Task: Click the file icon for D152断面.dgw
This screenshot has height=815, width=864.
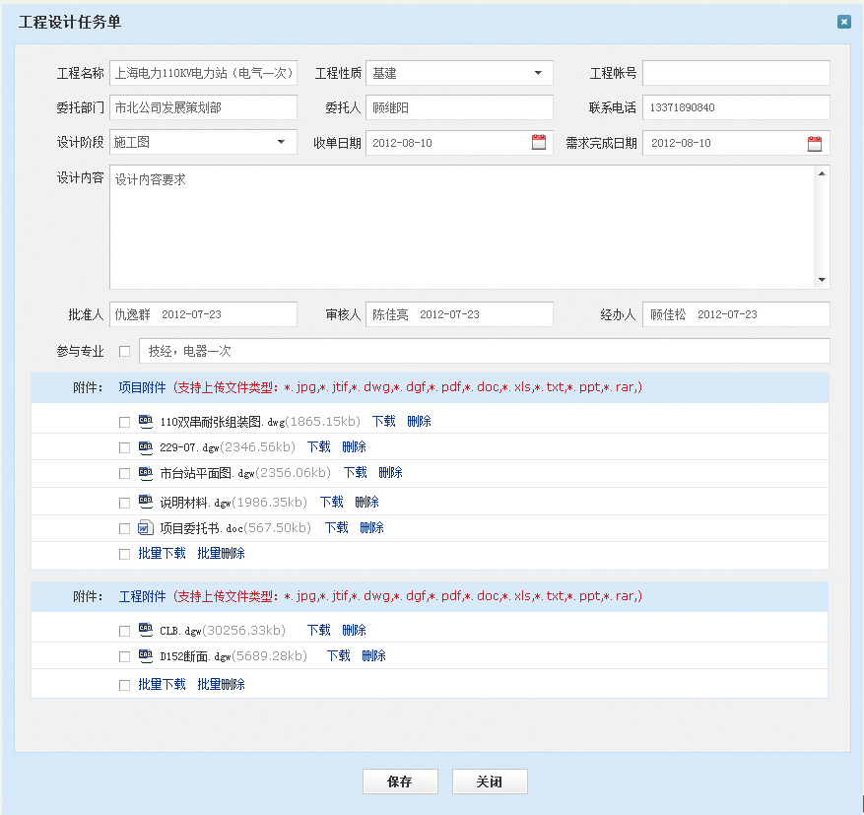Action: pyautogui.click(x=146, y=655)
